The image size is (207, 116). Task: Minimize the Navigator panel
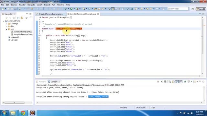[x=27, y=14]
